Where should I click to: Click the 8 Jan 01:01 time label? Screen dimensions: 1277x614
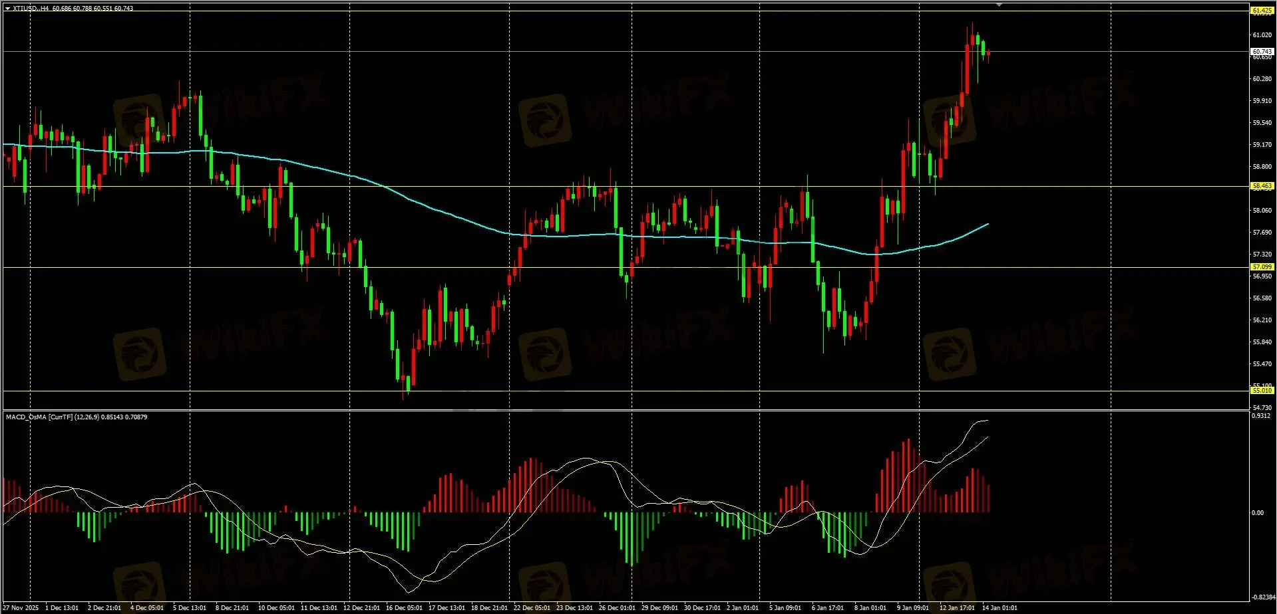pos(870,608)
